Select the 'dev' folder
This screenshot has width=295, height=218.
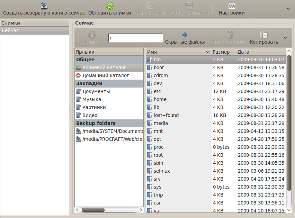(x=216, y=83)
